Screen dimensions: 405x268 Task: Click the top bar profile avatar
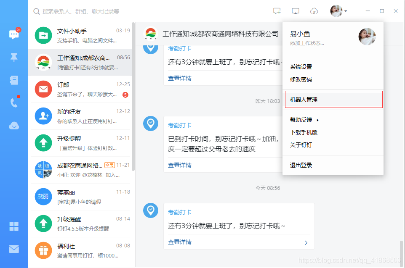[x=336, y=11]
